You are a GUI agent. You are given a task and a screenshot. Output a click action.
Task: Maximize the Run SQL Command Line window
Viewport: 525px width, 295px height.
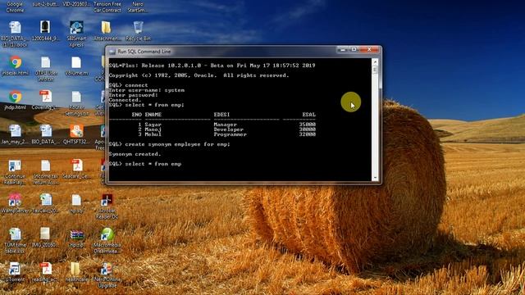click(354, 49)
